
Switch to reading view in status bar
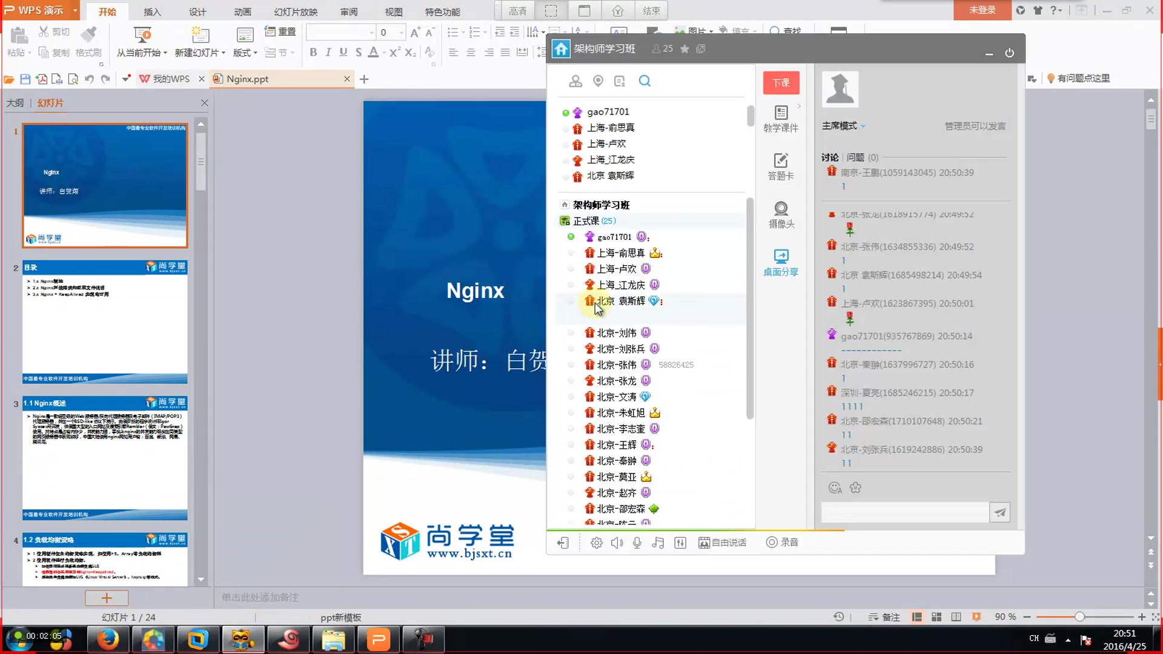tap(956, 617)
